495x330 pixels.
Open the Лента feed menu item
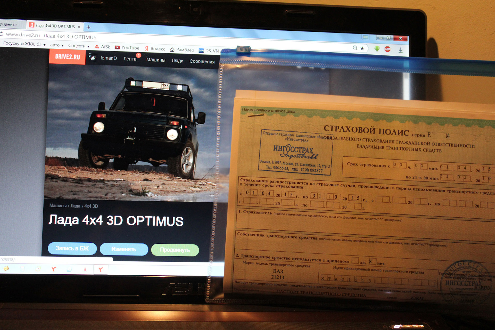click(x=130, y=59)
